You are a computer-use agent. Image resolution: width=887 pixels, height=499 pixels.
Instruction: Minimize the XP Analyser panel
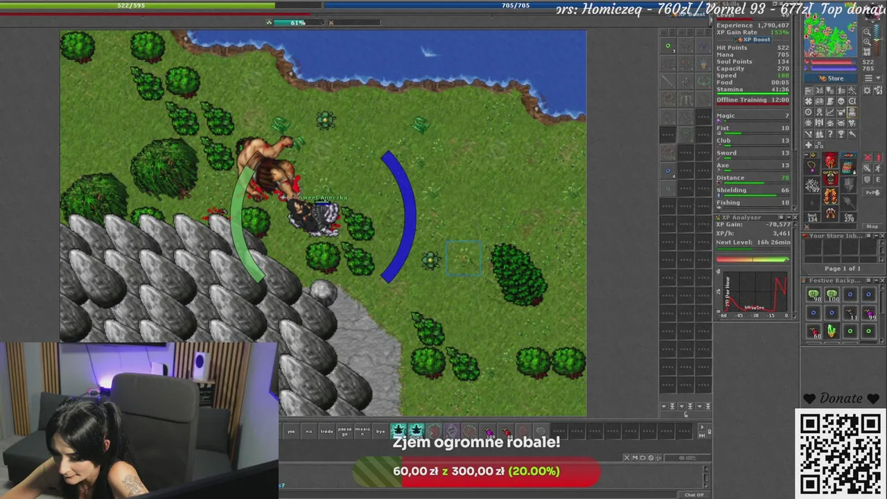(x=789, y=217)
